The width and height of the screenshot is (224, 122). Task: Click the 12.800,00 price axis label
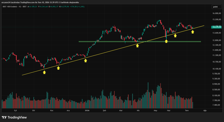(217, 40)
